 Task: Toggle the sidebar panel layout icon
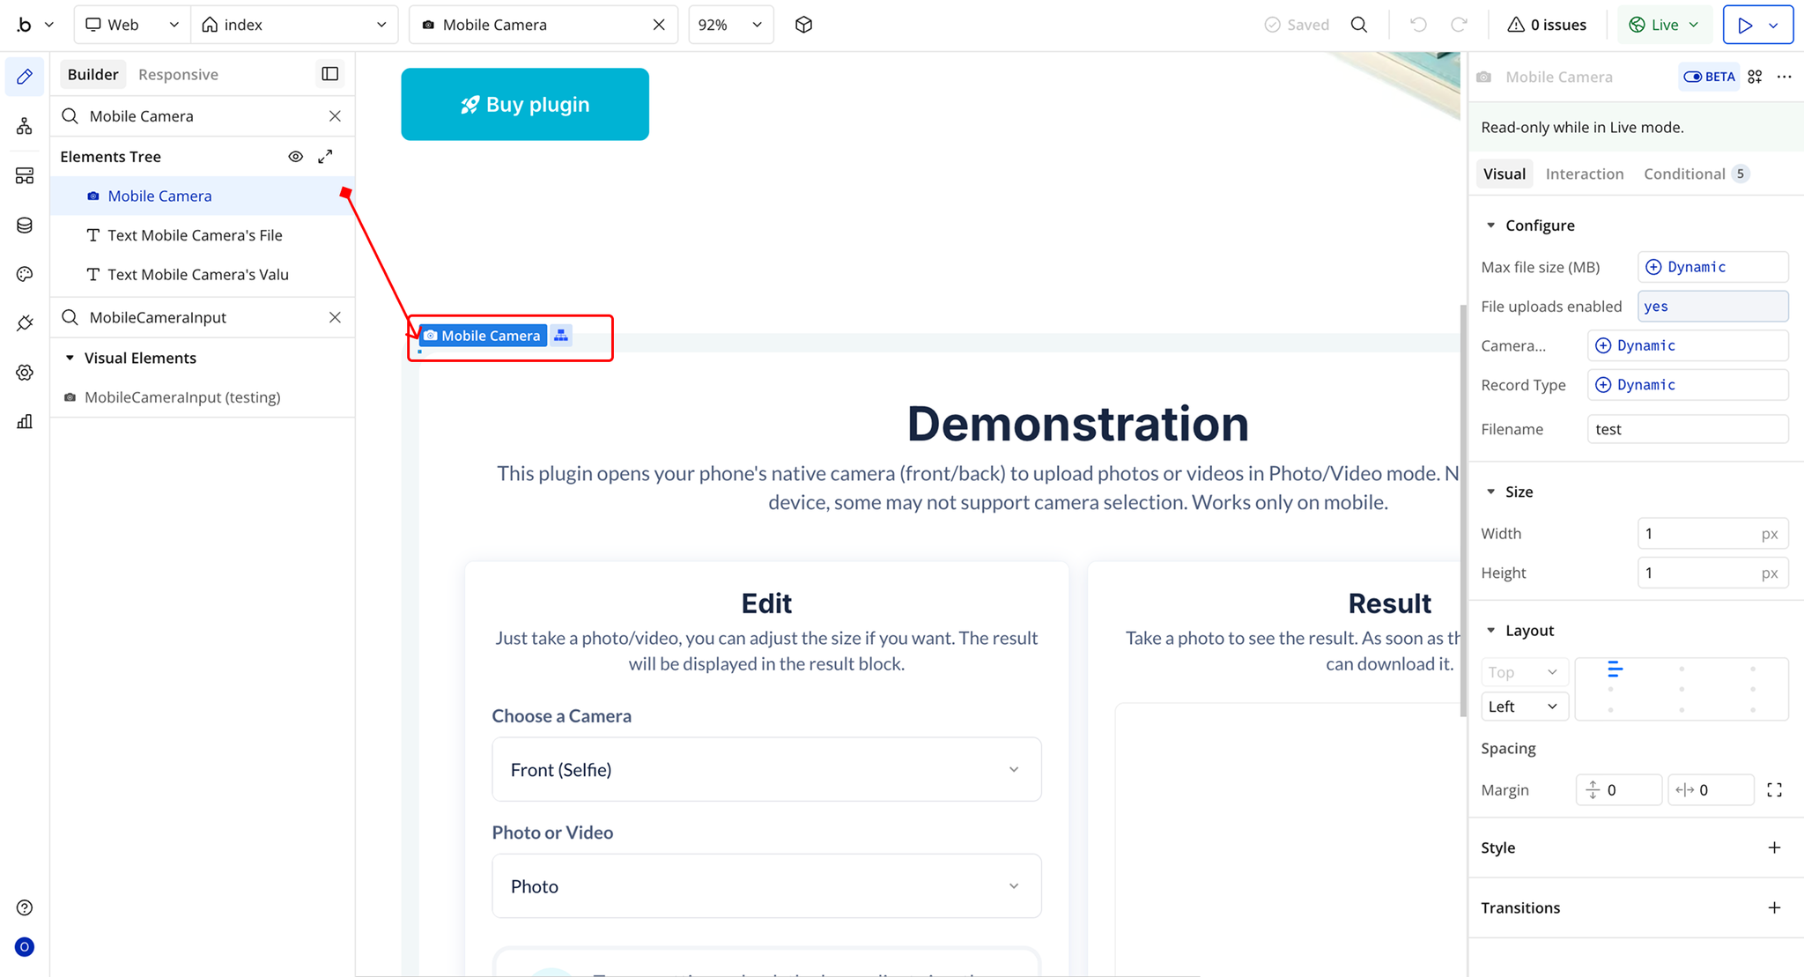click(330, 74)
